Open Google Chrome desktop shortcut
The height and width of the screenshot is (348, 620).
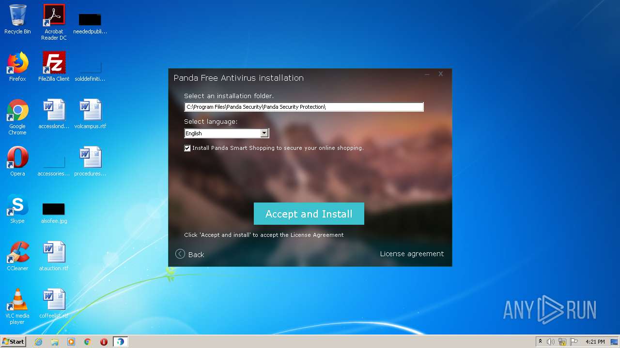coord(17,117)
